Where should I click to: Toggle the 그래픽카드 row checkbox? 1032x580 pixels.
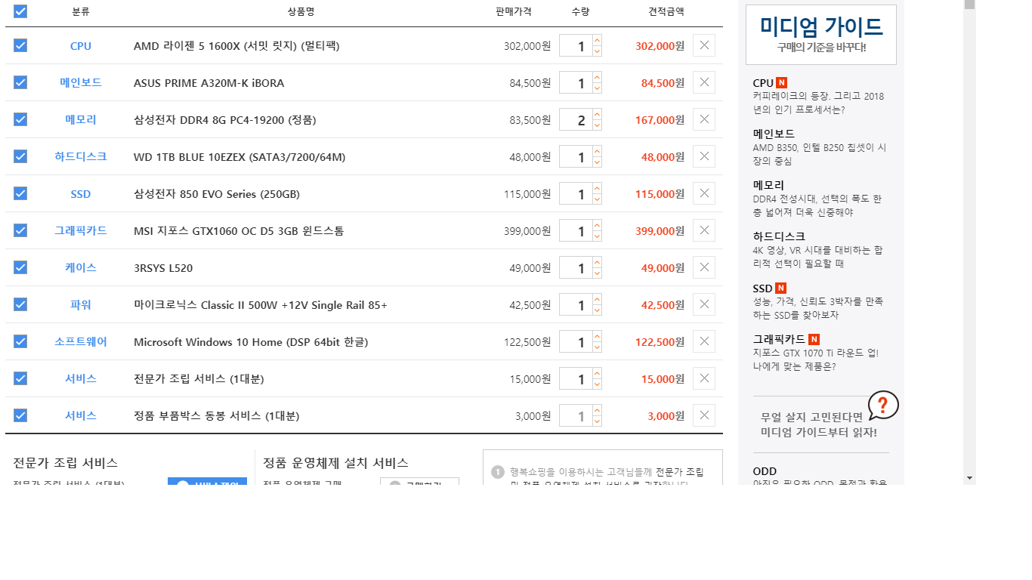[x=20, y=230]
